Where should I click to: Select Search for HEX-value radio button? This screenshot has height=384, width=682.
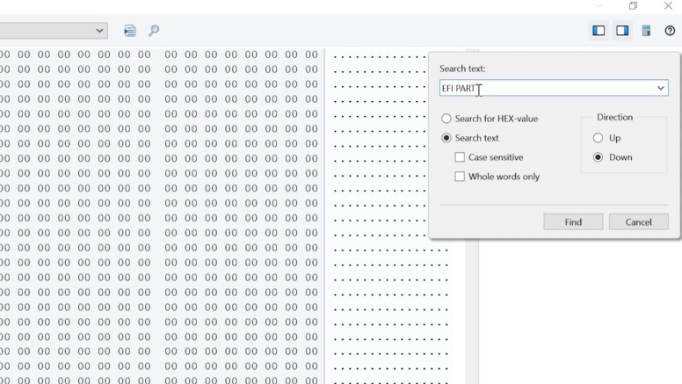[x=446, y=119]
